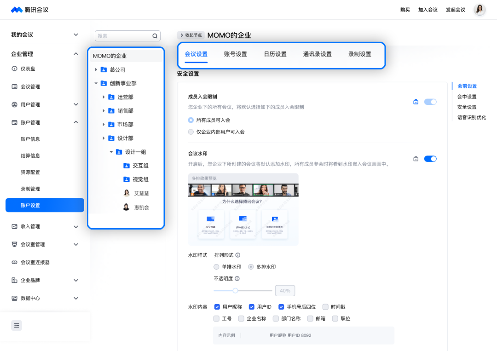The width and height of the screenshot is (497, 351).
Task: Check the 企业名称 checkbox
Action: point(241,318)
